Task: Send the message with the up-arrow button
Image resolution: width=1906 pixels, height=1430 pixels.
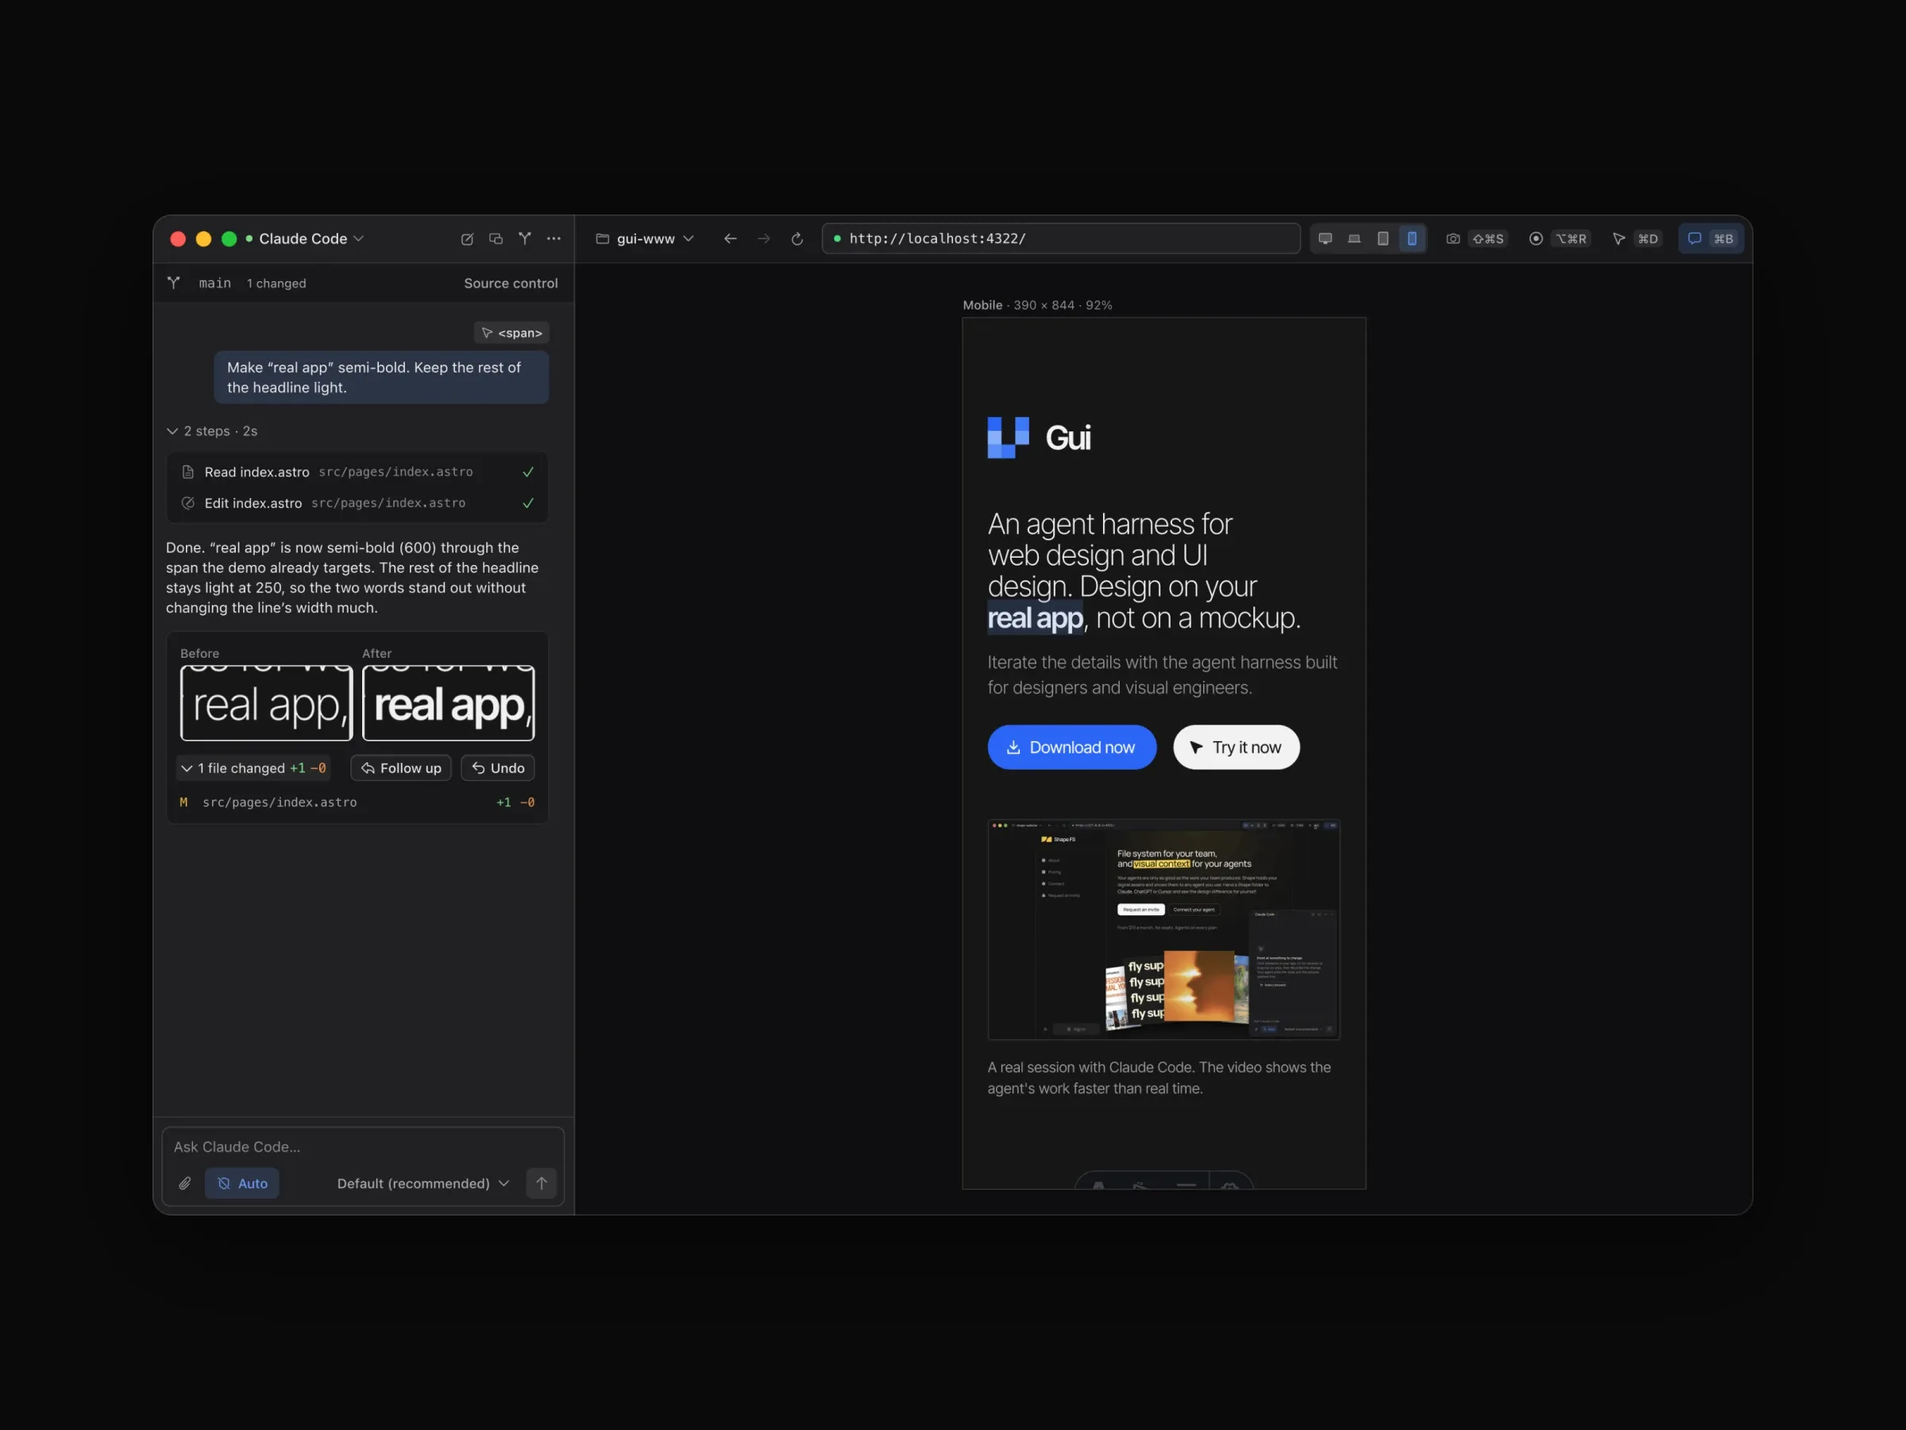Action: tap(541, 1184)
